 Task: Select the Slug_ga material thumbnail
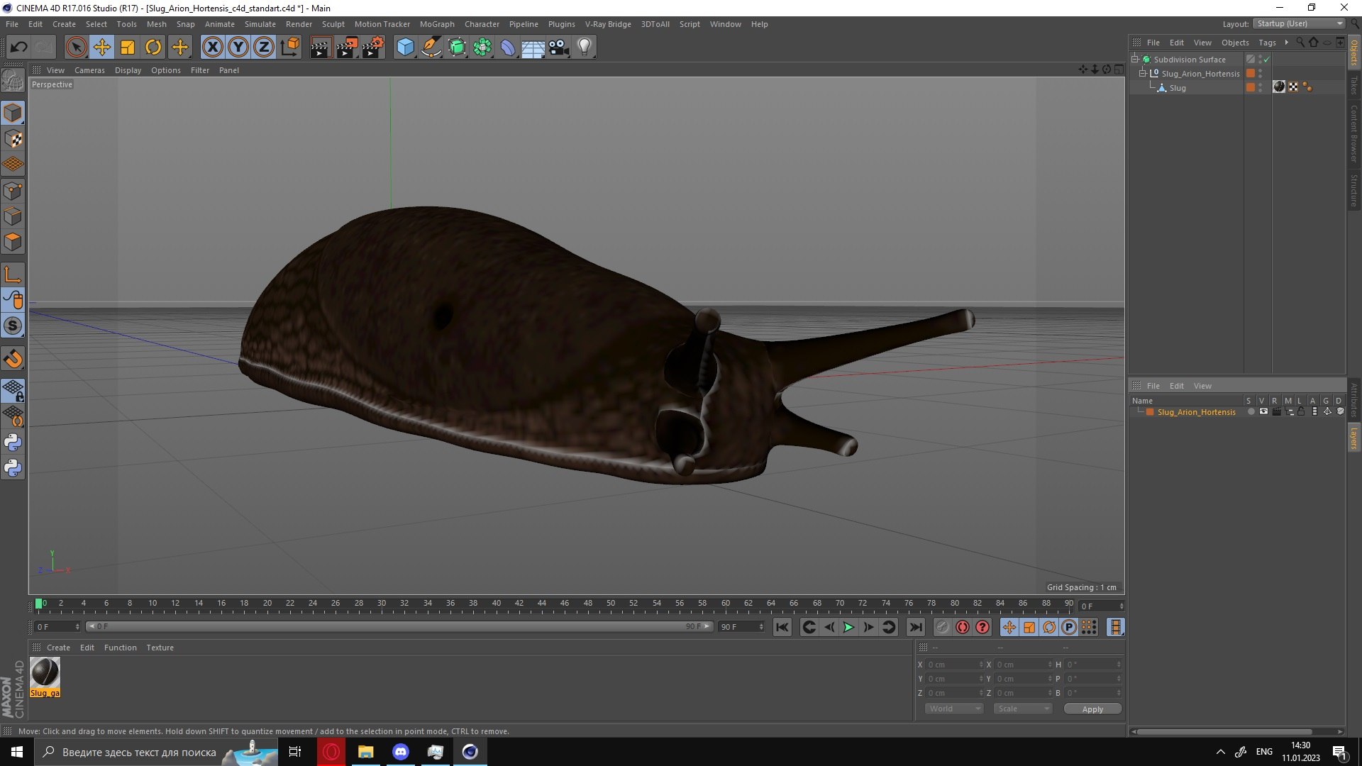coord(45,672)
